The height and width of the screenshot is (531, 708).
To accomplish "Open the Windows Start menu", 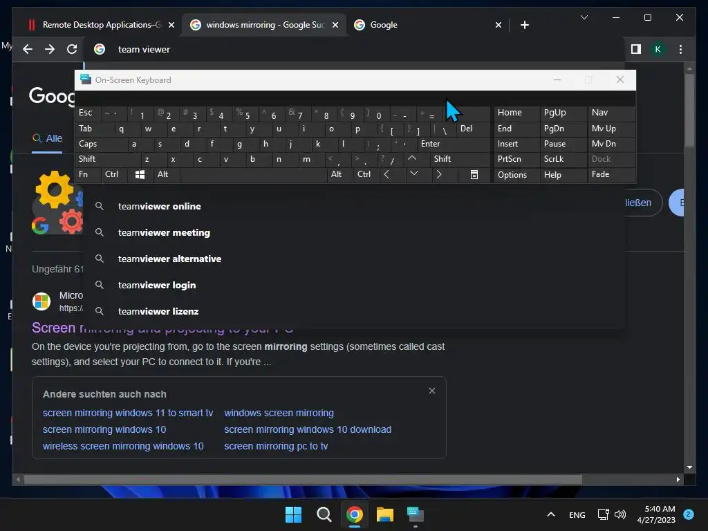I will coord(293,514).
